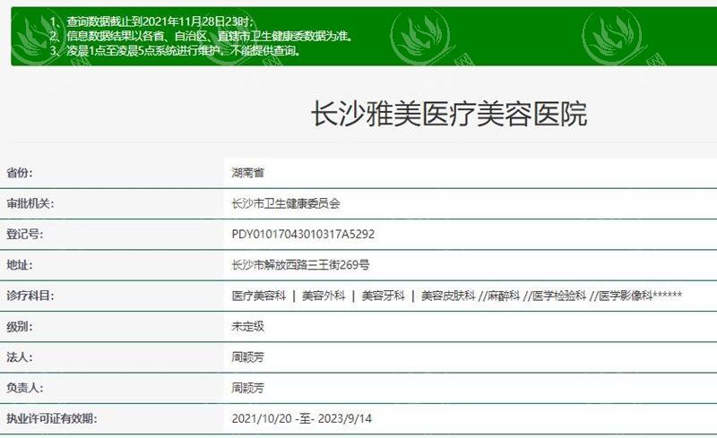The width and height of the screenshot is (717, 438).
Task: Click 医学检验科 in departments list
Action: tap(558, 296)
